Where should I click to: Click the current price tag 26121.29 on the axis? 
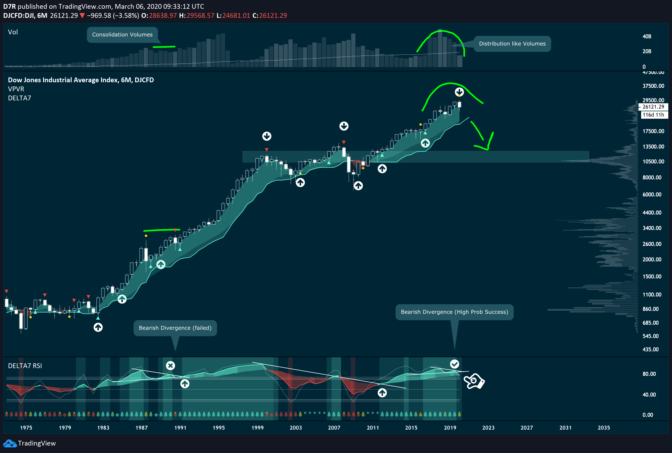pyautogui.click(x=653, y=107)
